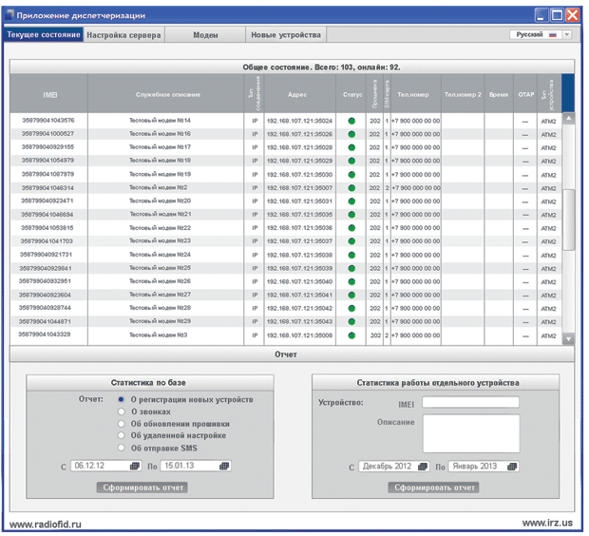
Task: Click the device table scrollbar thumb
Action: point(569,220)
